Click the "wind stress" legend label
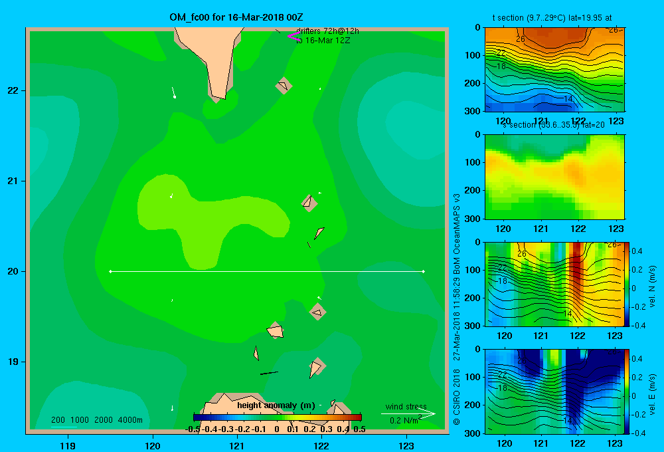This screenshot has width=664, height=452. click(x=406, y=406)
